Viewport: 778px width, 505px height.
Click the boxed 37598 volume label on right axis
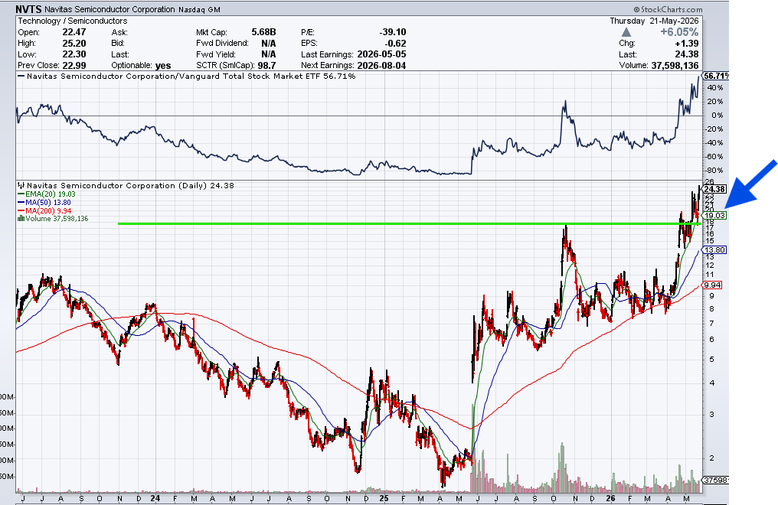[716, 481]
